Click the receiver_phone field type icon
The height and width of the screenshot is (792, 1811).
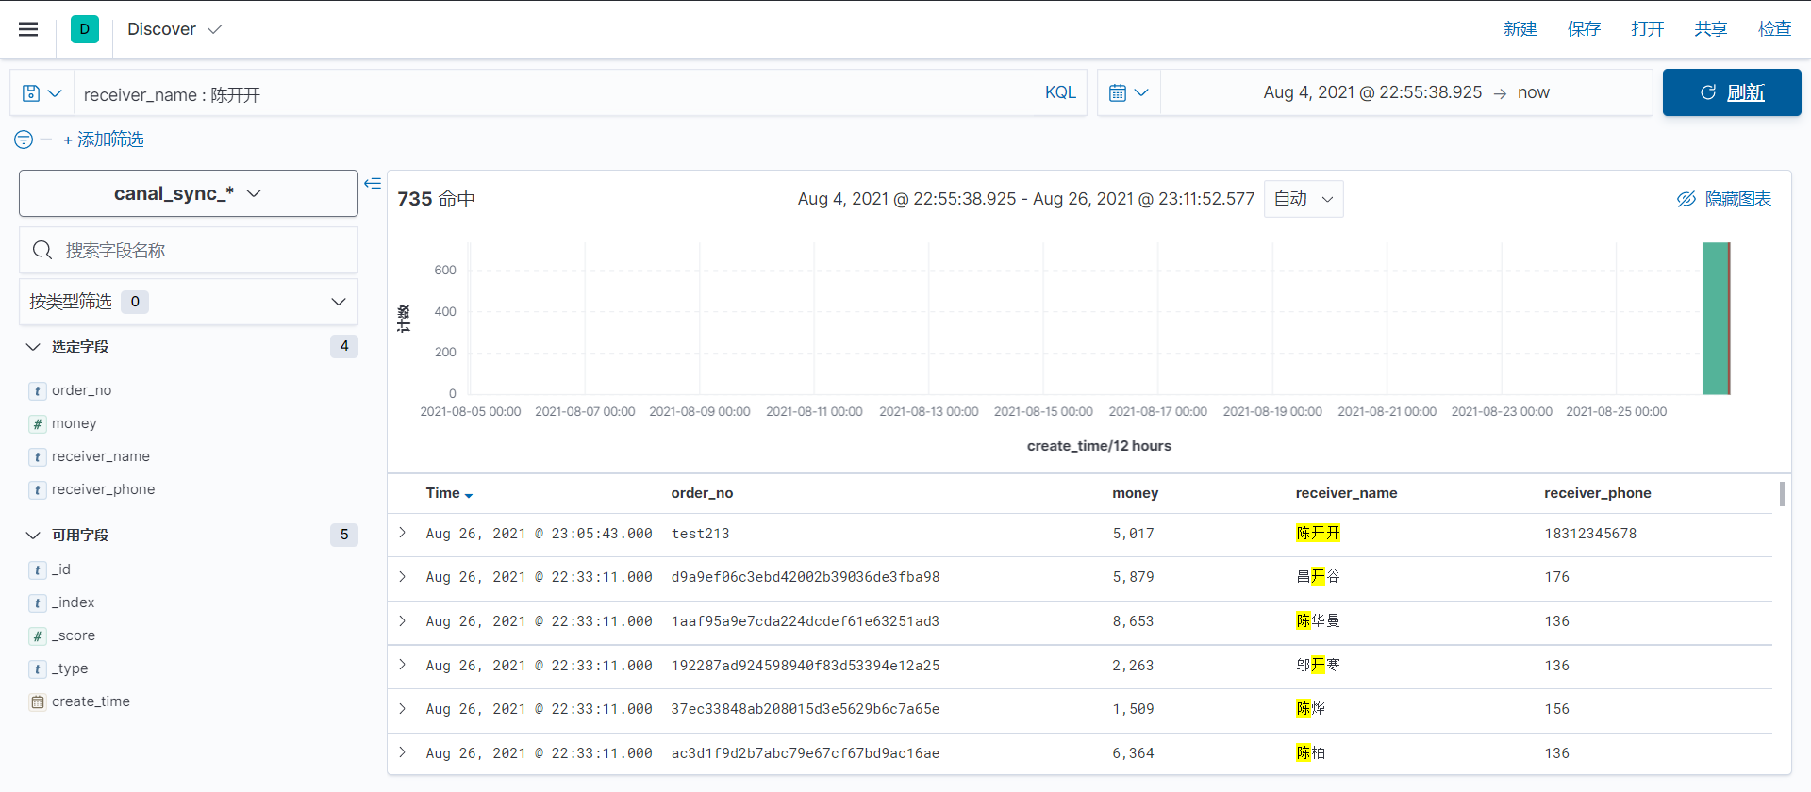[x=37, y=490]
